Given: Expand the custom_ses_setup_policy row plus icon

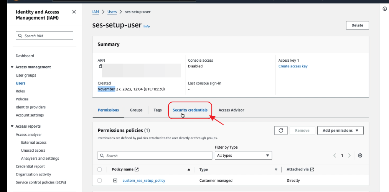Looking at the screenshot, I should tap(115, 181).
